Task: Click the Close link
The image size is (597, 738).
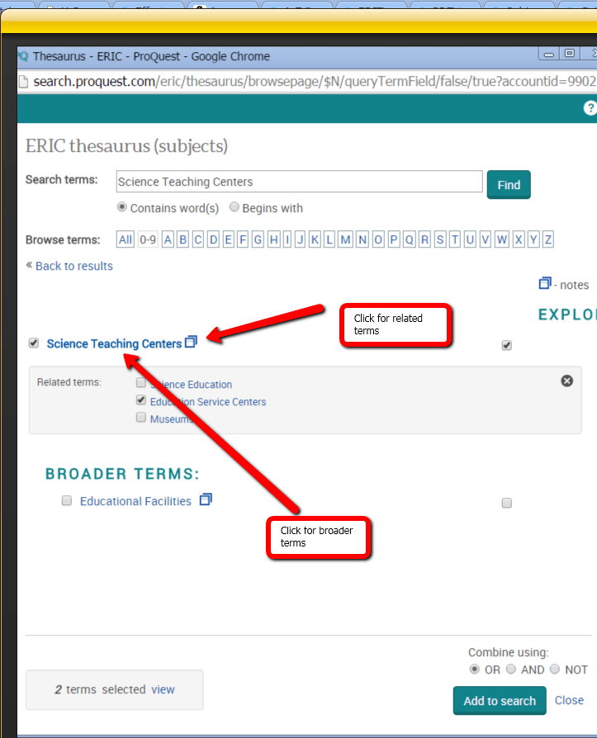Action: click(x=569, y=700)
